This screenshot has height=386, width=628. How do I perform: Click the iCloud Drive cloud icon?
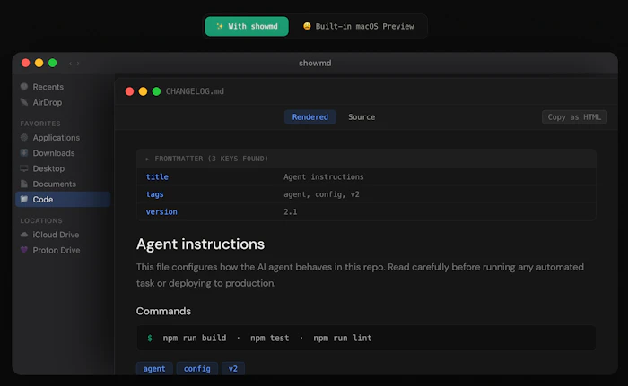[24, 235]
